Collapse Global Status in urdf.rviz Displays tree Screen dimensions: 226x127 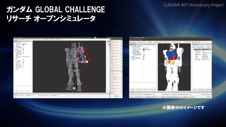130,53
